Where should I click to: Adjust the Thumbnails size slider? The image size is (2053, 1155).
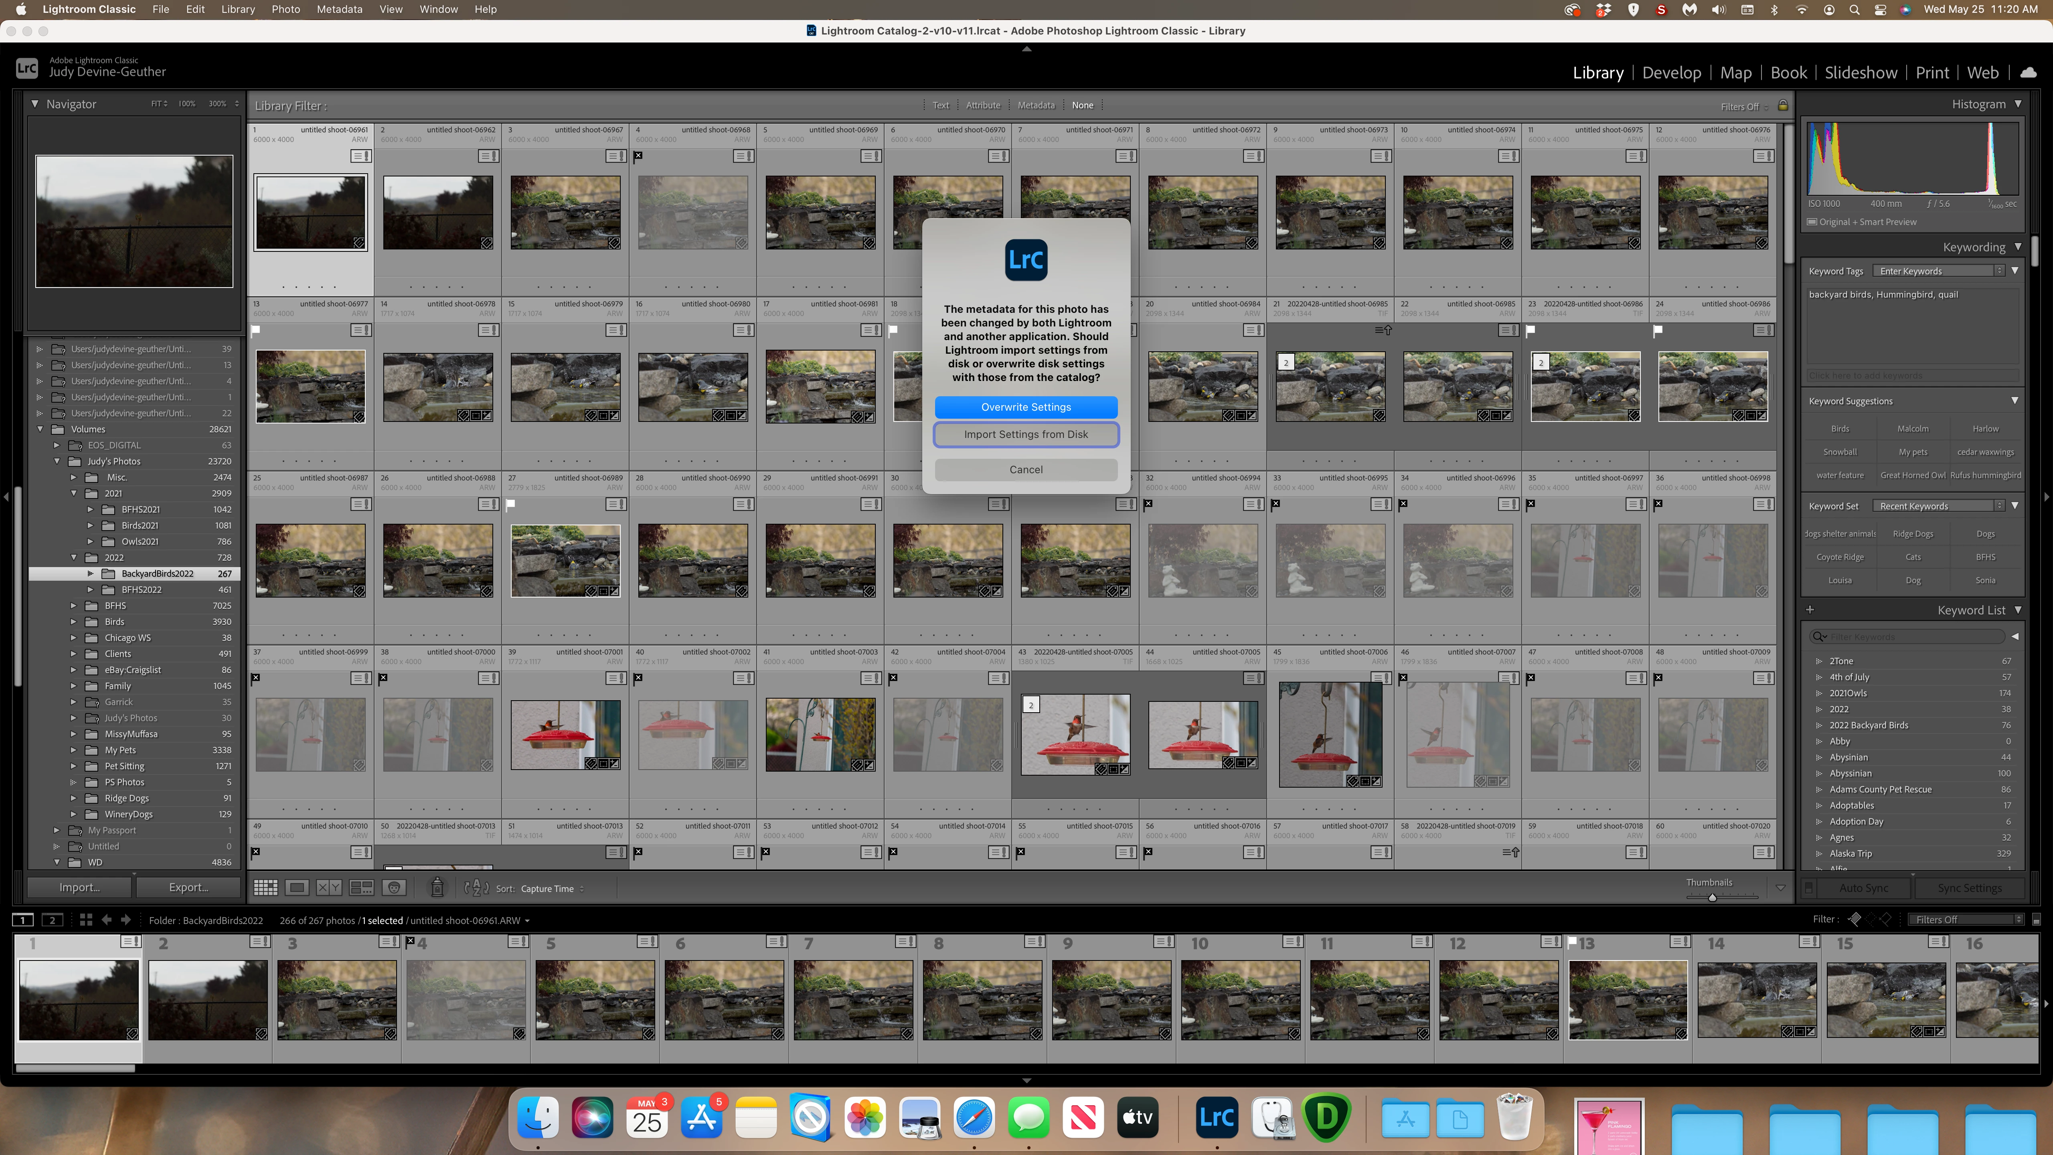pos(1712,898)
